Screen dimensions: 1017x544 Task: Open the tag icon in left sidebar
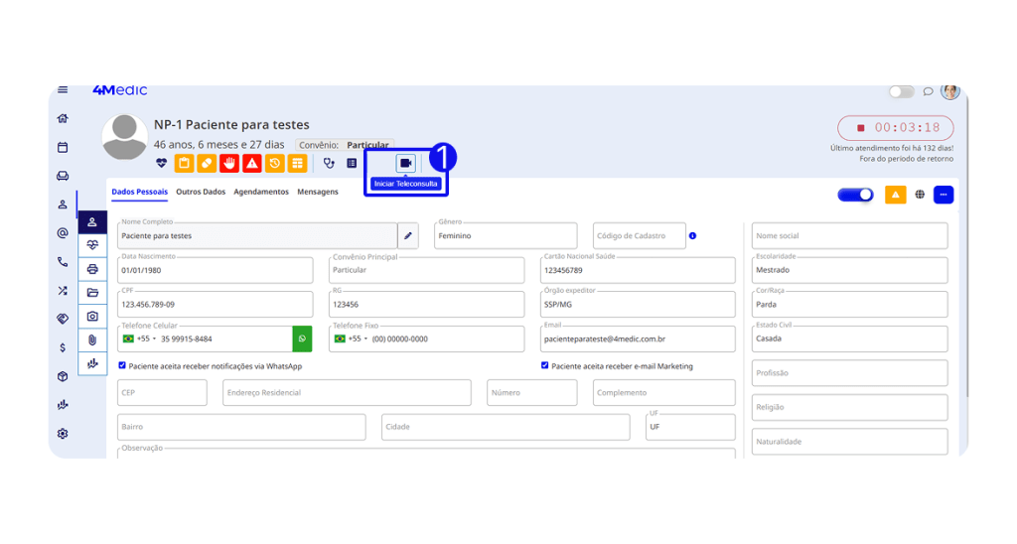click(63, 319)
